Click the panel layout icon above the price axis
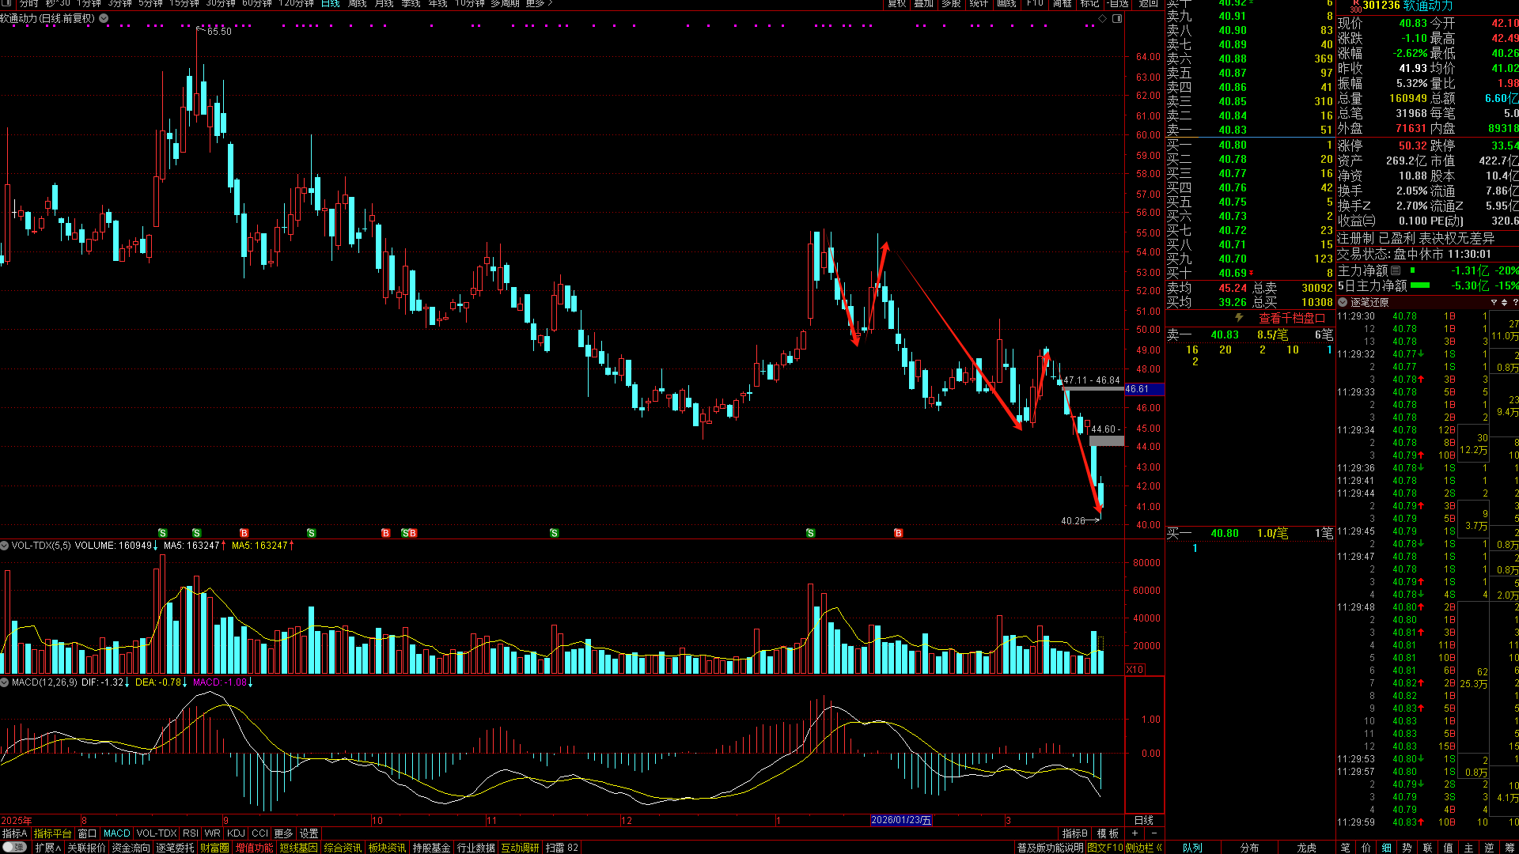1519x854 pixels. pyautogui.click(x=1117, y=18)
